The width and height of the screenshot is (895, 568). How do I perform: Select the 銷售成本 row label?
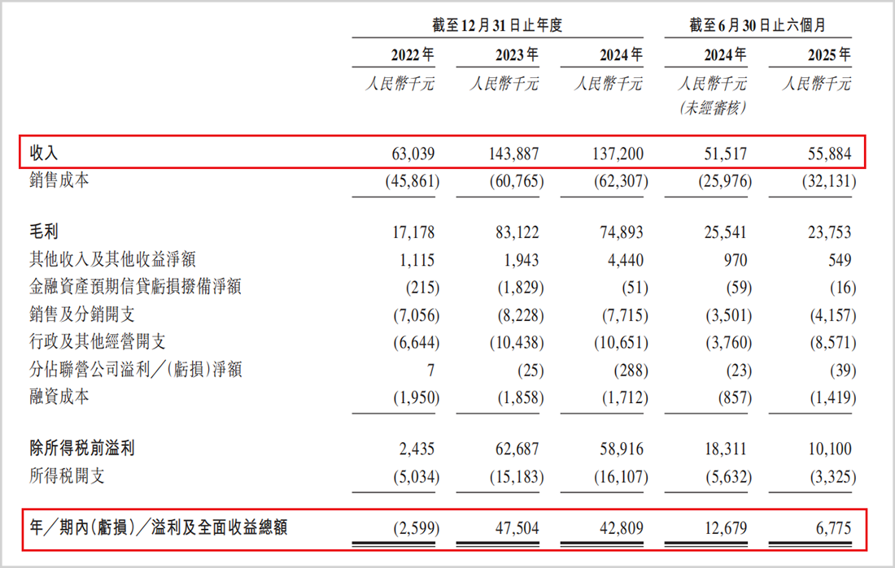(x=59, y=180)
